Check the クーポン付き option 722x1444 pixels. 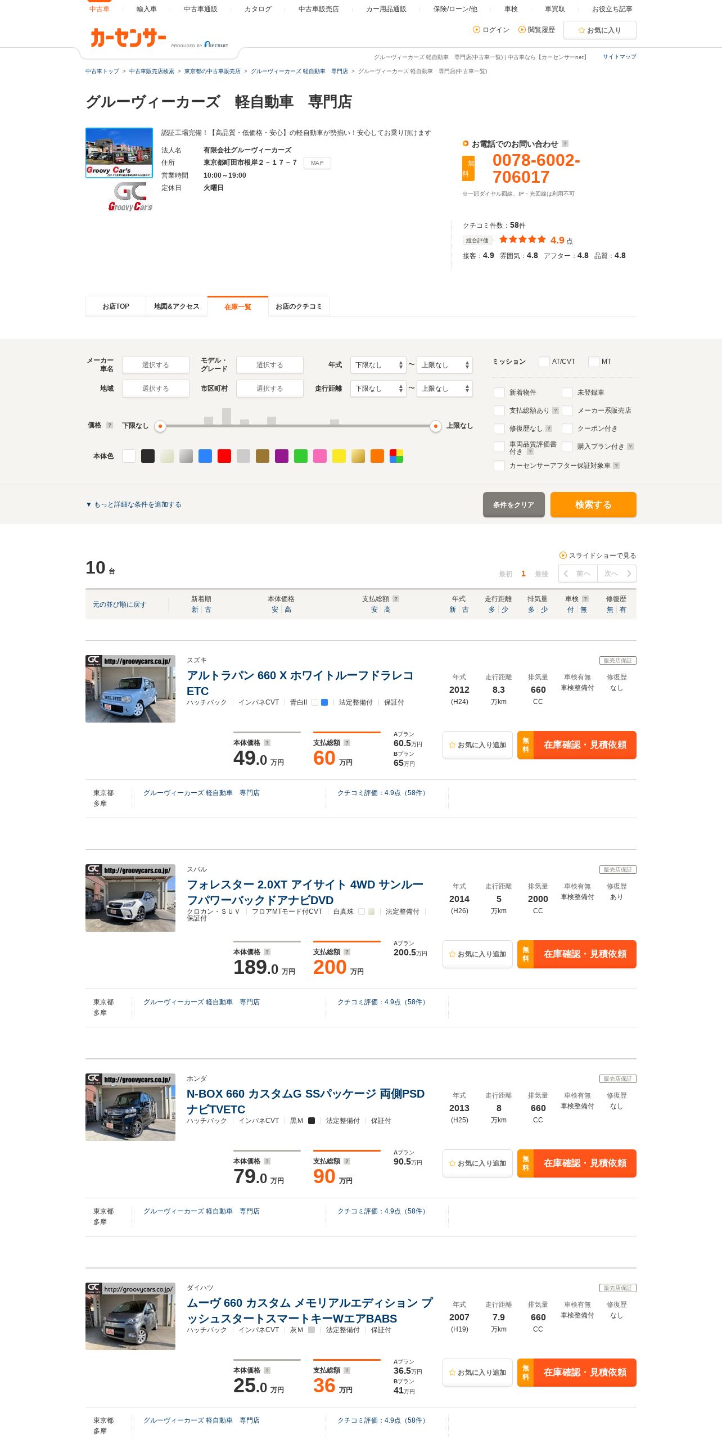(x=567, y=428)
